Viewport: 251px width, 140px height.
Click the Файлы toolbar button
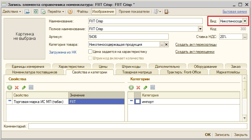pyautogui.click(x=82, y=12)
